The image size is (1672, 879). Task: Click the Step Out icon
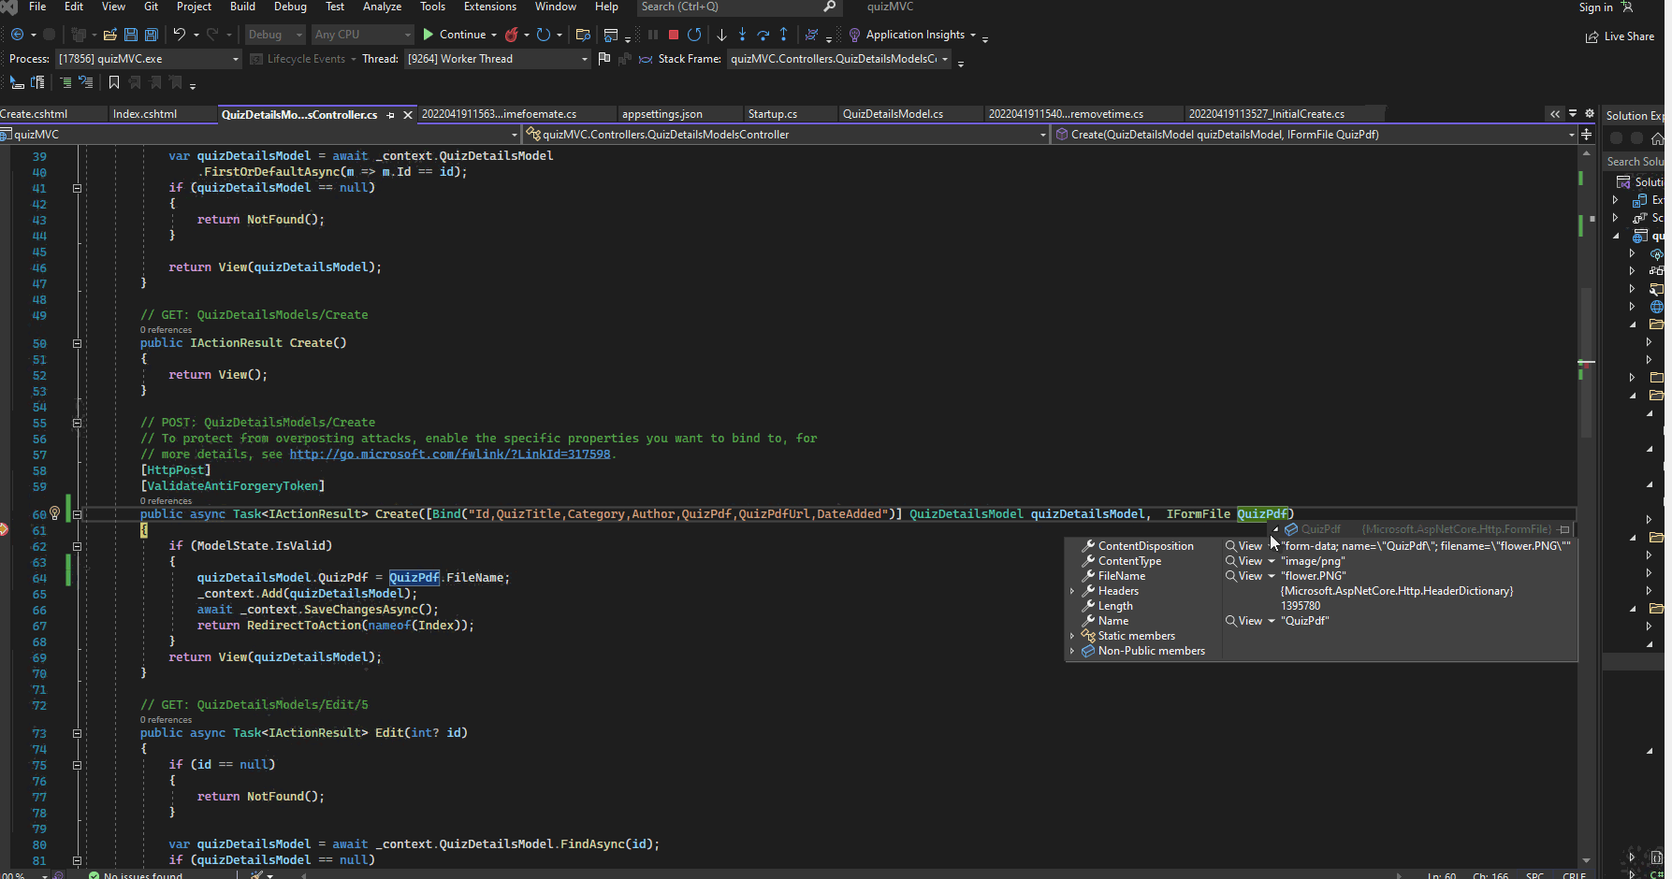(x=783, y=35)
